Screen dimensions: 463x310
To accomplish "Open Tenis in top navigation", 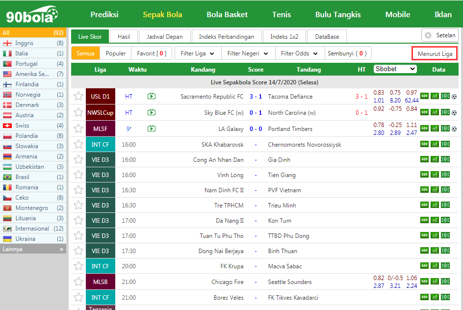I will tap(282, 14).
